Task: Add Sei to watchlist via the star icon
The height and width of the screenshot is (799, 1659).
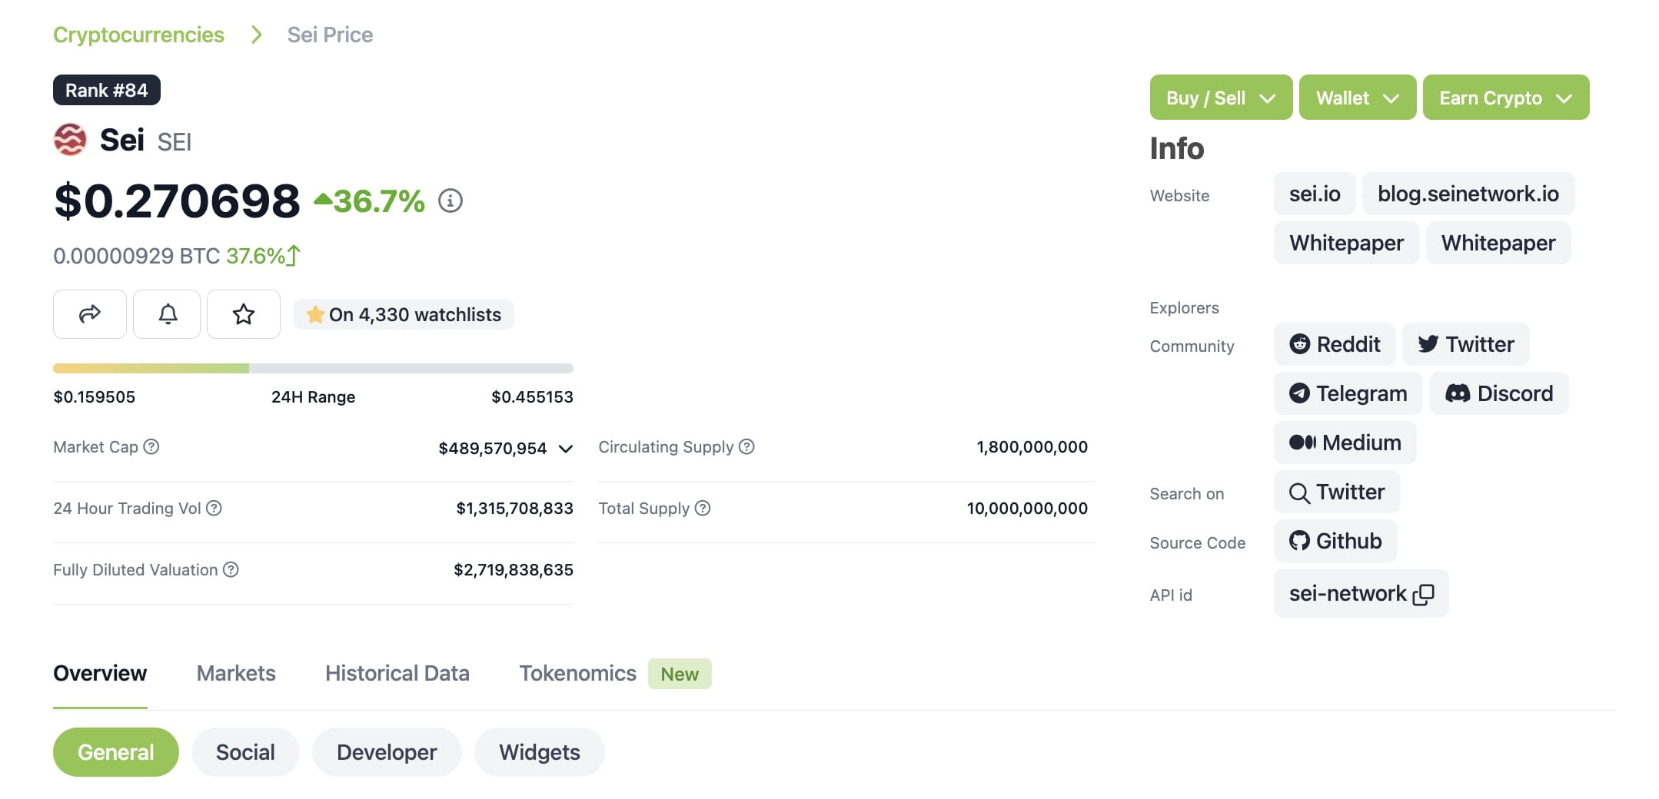Action: [x=243, y=314]
